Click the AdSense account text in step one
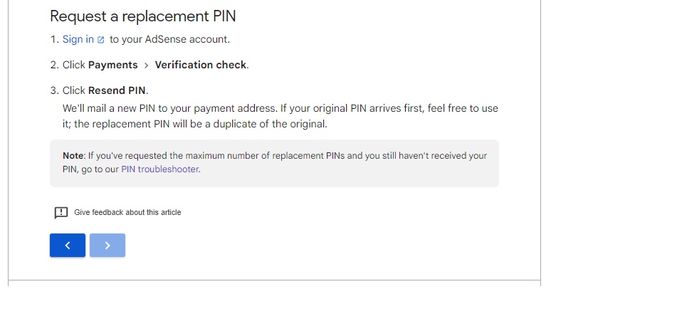 click(x=187, y=39)
